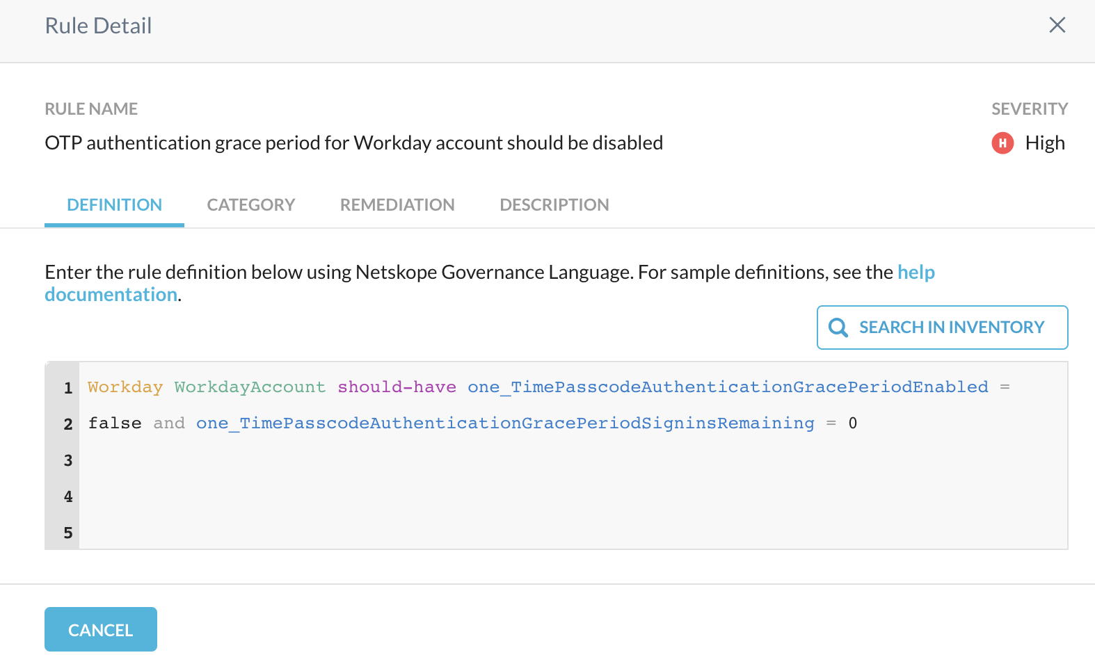Click the RULE NAME label
This screenshot has width=1095, height=655.
pos(91,109)
